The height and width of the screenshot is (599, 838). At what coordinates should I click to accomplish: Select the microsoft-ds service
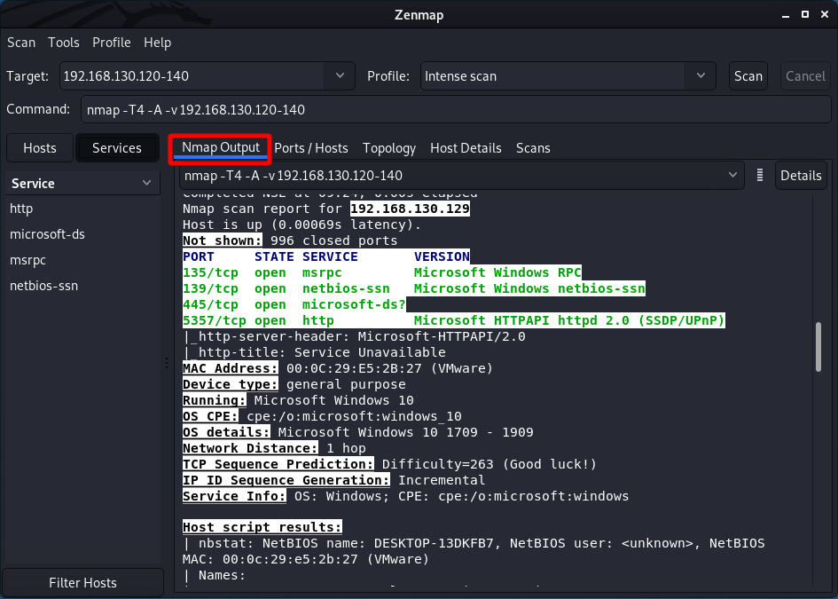click(x=82, y=234)
